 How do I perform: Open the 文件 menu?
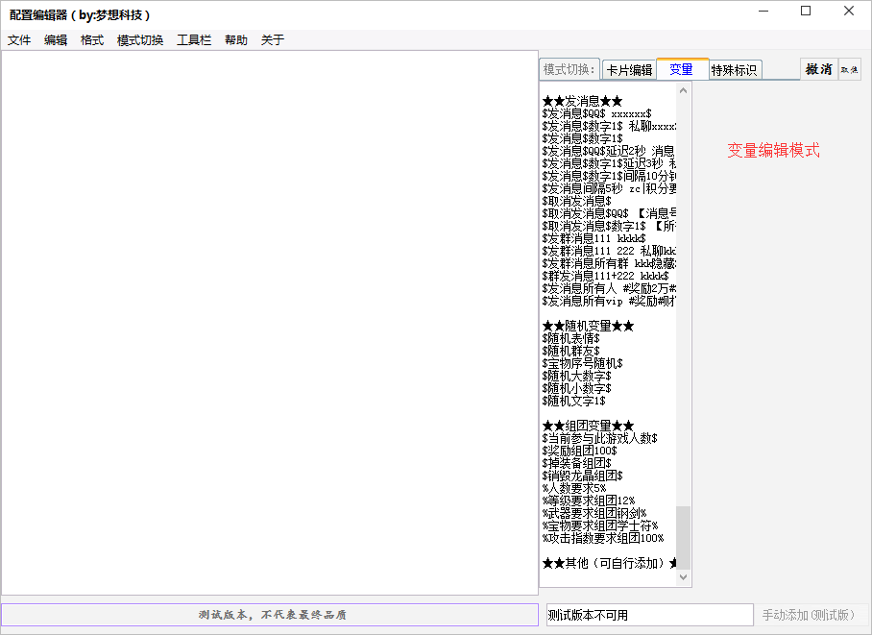(x=19, y=39)
